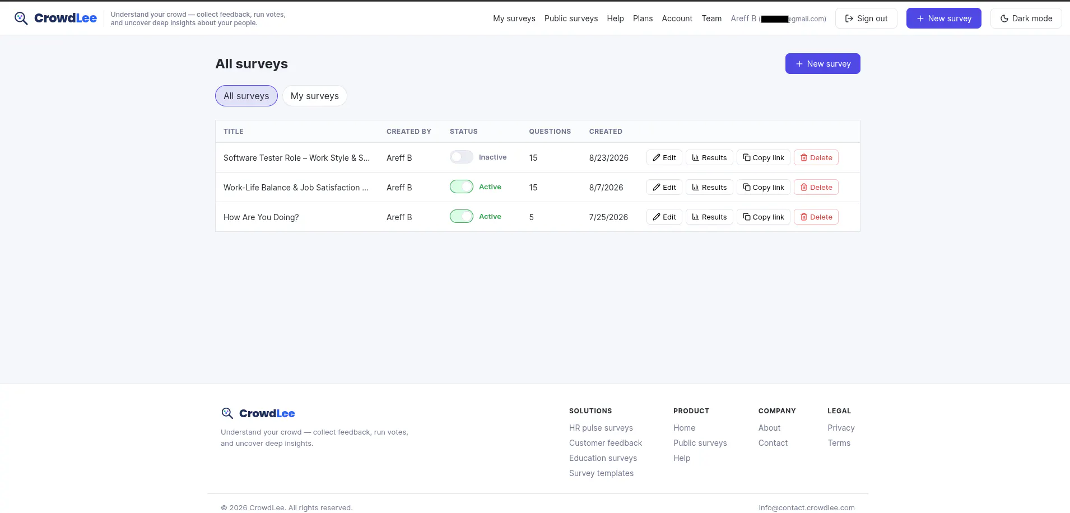
Task: Edit the Software Tester Role survey
Action: click(664, 157)
